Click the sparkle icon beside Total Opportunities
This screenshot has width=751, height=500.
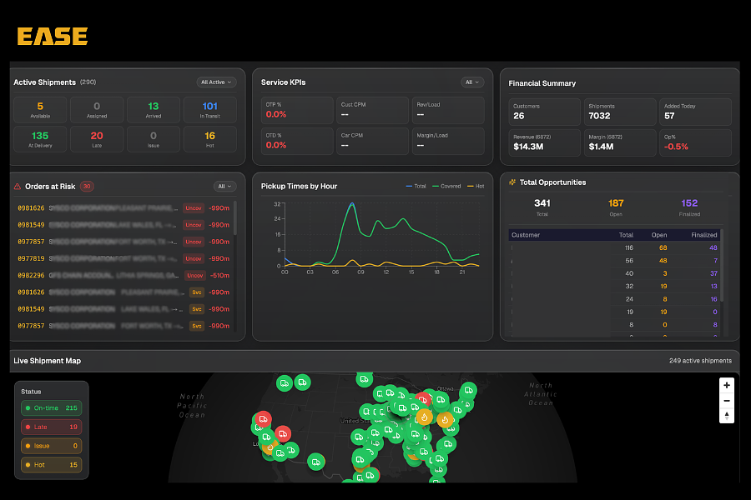tap(510, 182)
